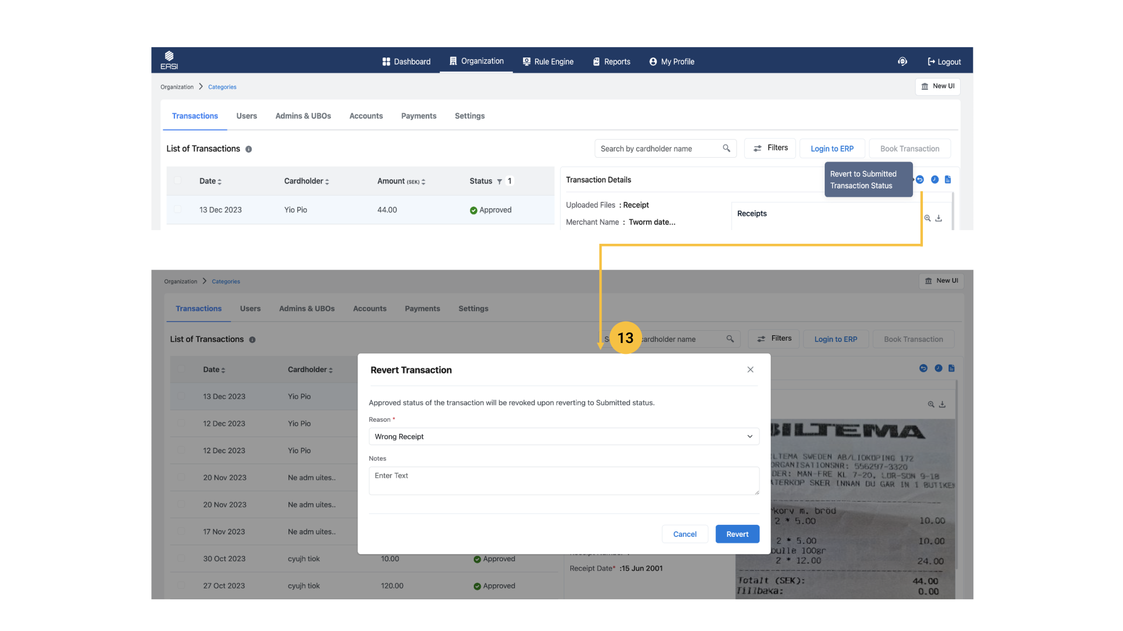Click the funnel filter icon next to Status
1123x631 pixels.
click(x=499, y=181)
